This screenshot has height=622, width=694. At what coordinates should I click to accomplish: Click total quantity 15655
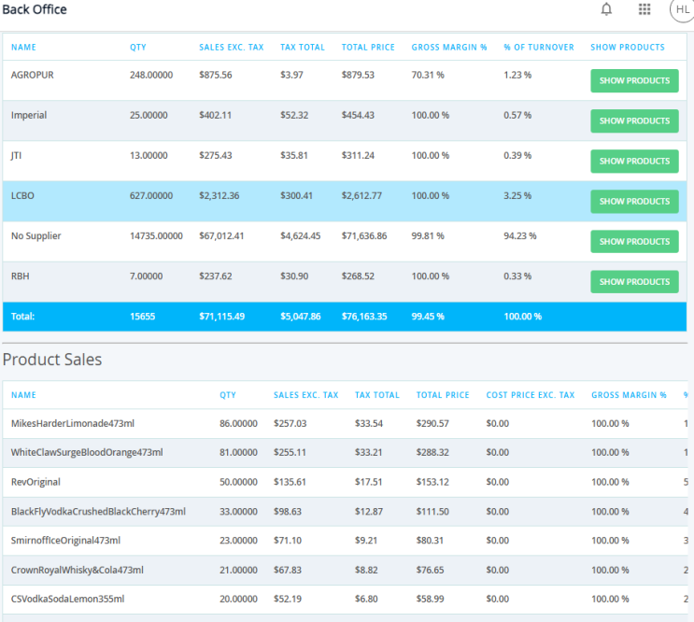pyautogui.click(x=143, y=317)
